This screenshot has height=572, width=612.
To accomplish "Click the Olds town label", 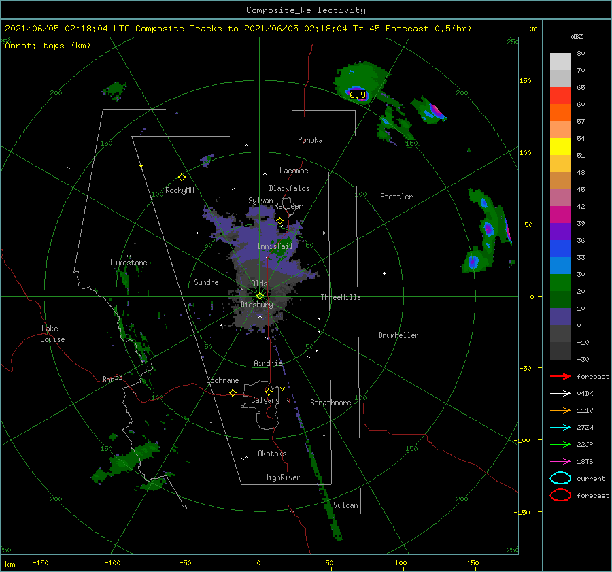I will click(x=259, y=284).
